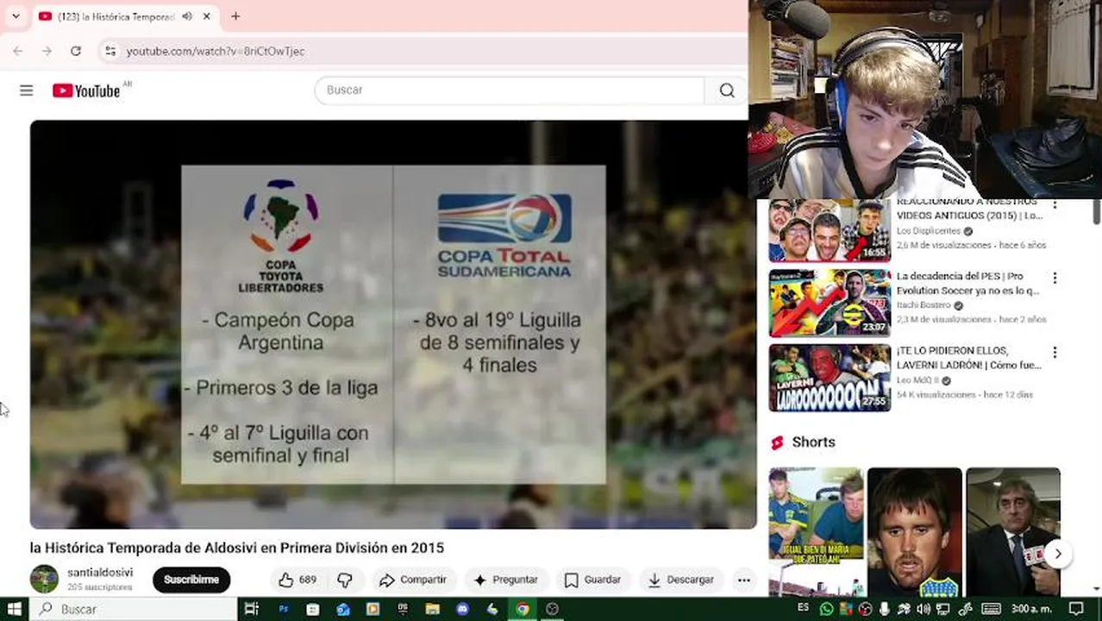The width and height of the screenshot is (1102, 621).
Task: Click the volume speaker tray icon
Action: pos(924,609)
